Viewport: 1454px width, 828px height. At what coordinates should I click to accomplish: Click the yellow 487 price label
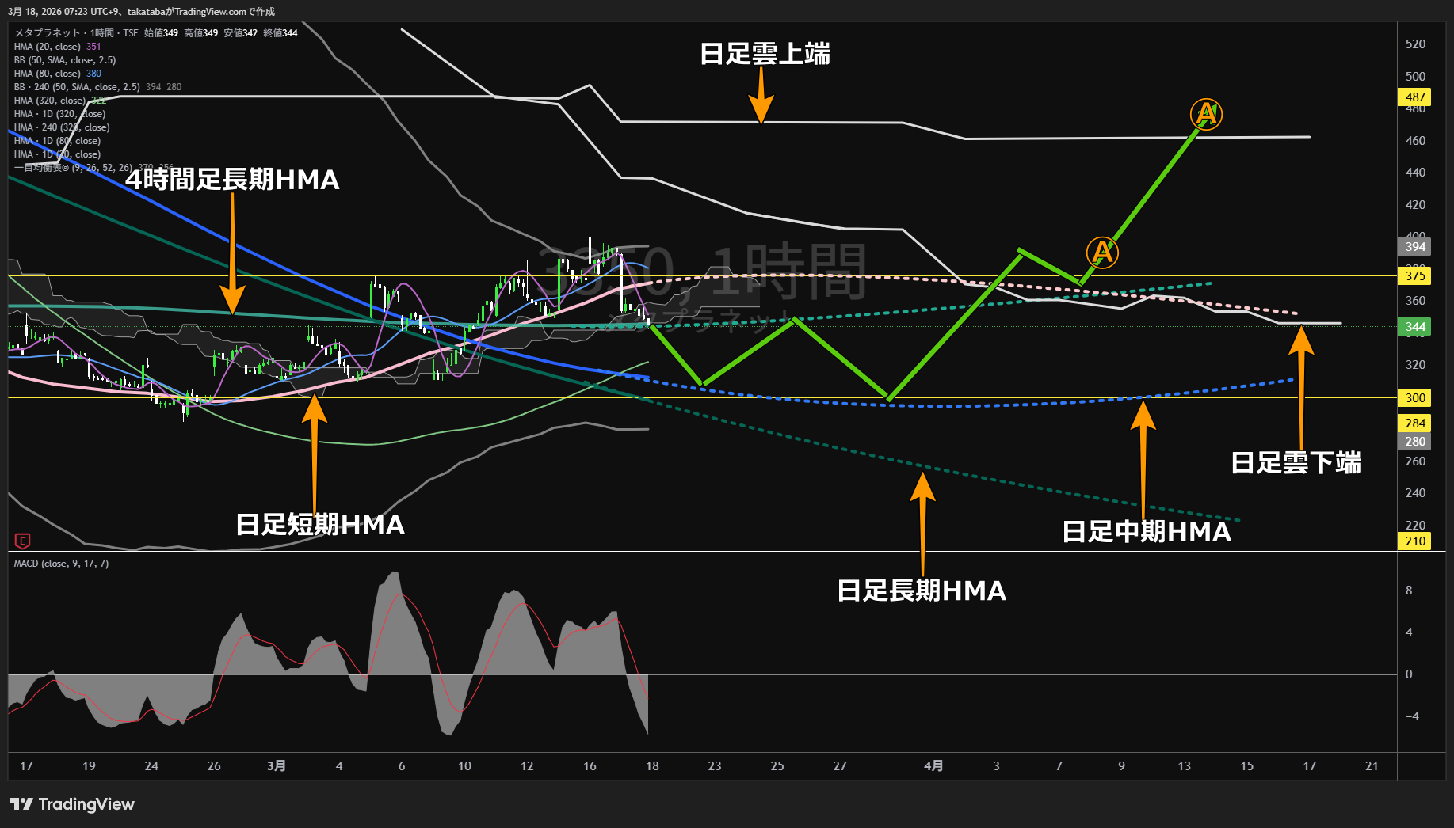[x=1415, y=97]
